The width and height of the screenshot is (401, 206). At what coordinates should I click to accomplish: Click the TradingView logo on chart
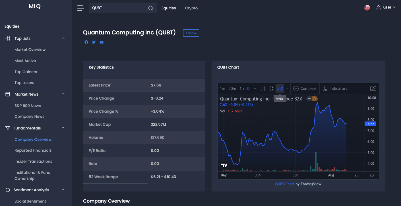[x=224, y=165]
